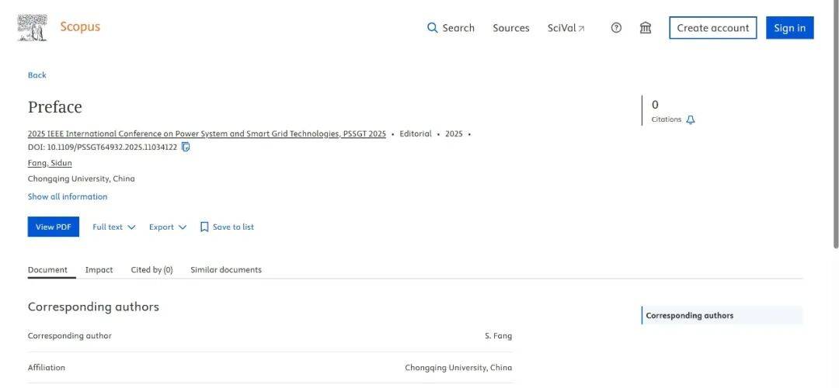Open the Export dropdown menu
This screenshot has width=839, height=388.
tap(168, 227)
